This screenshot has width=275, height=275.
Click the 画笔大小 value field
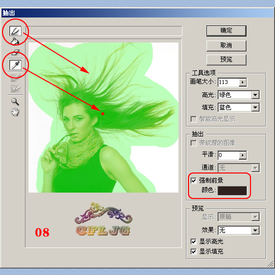coord(228,82)
